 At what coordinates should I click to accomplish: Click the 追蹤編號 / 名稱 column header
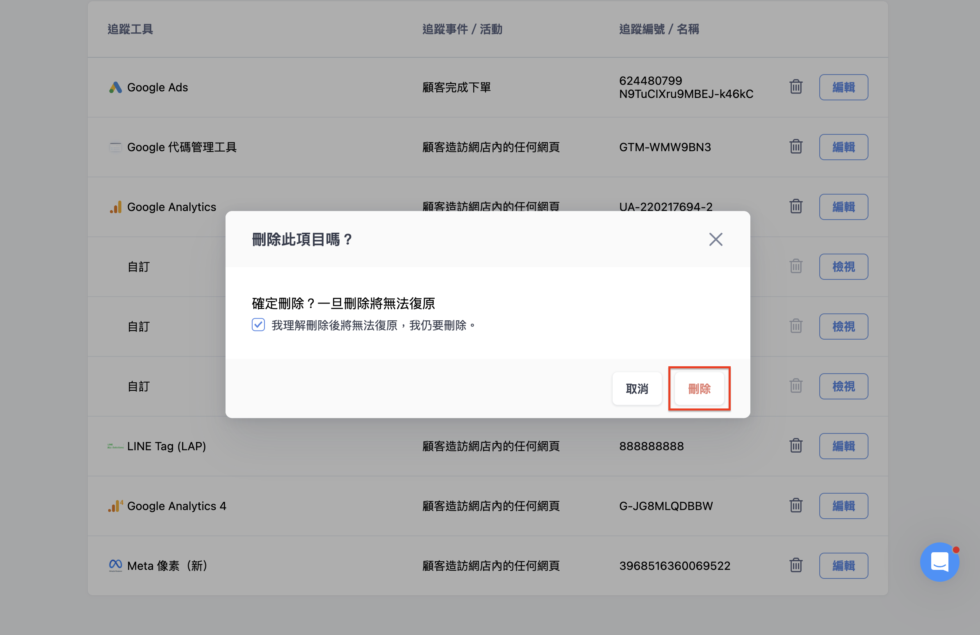659,29
